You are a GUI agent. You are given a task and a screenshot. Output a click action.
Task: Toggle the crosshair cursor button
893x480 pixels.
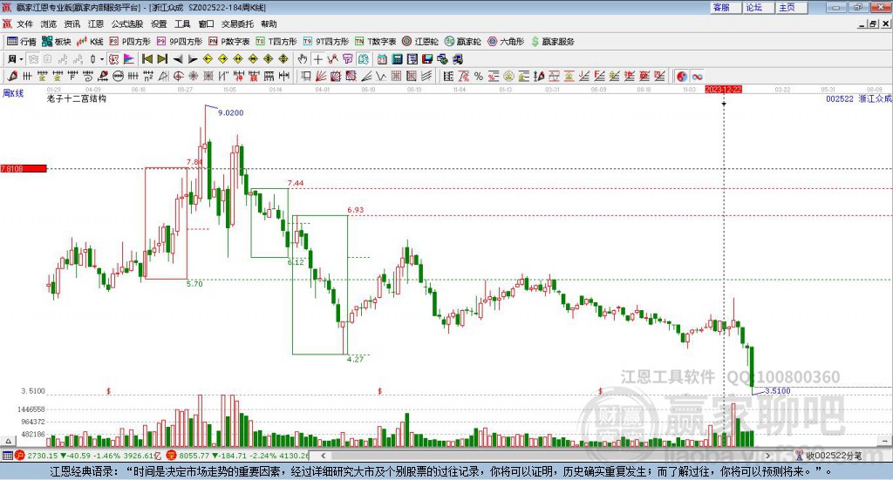317,59
